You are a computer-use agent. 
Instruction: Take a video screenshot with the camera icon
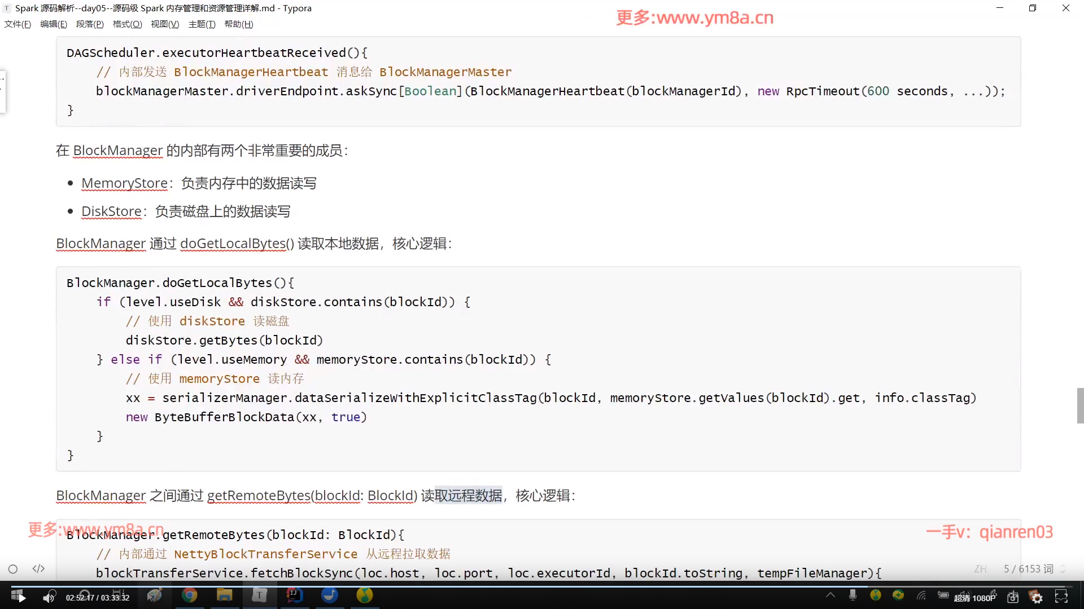[x=1013, y=598]
